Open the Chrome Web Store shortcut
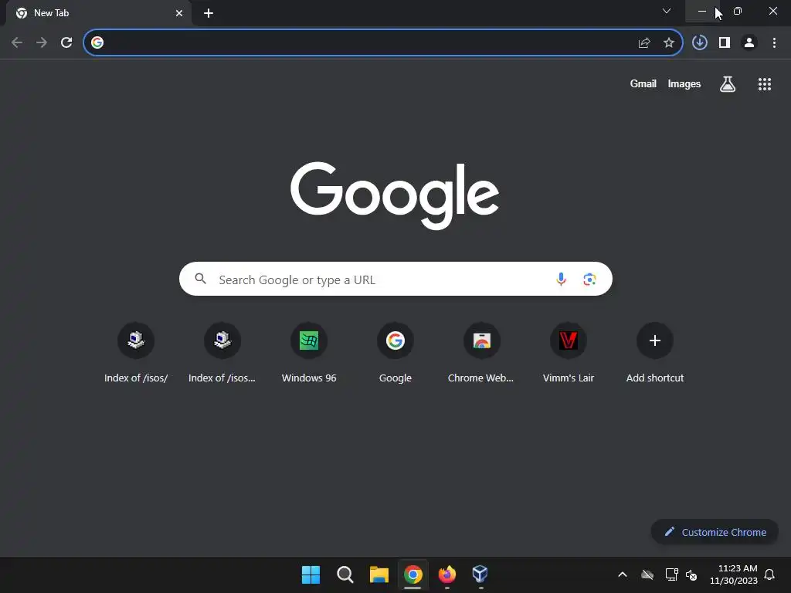Viewport: 791px width, 593px height. pyautogui.click(x=482, y=354)
